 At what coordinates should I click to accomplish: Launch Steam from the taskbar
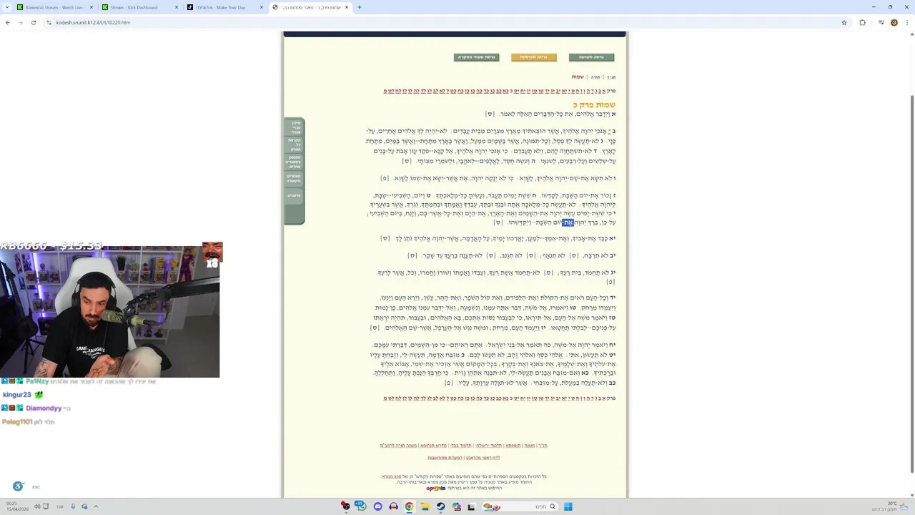click(440, 506)
